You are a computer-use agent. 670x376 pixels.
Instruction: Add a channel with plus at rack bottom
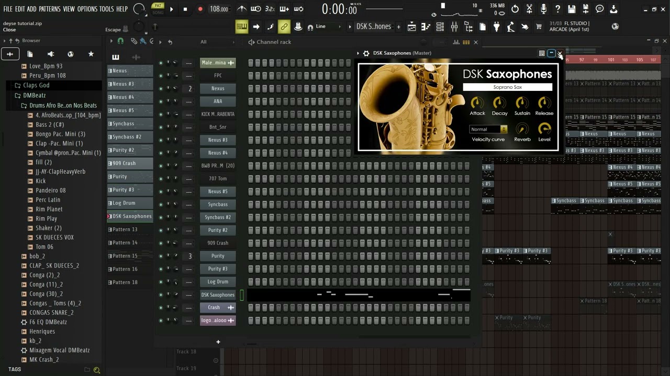pos(218,342)
